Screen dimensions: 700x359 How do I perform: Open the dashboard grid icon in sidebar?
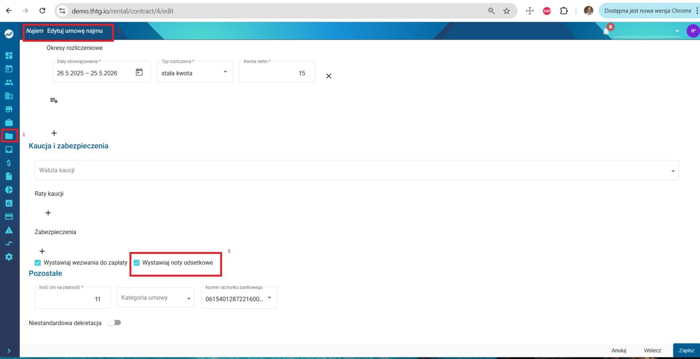point(9,55)
